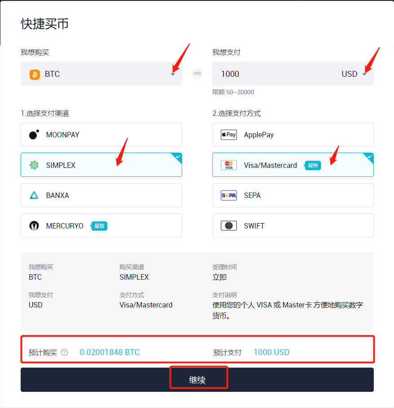Choose Visa/Mastercard option with 最快 badge
Screen dimensions: 394x408
[x=293, y=165]
